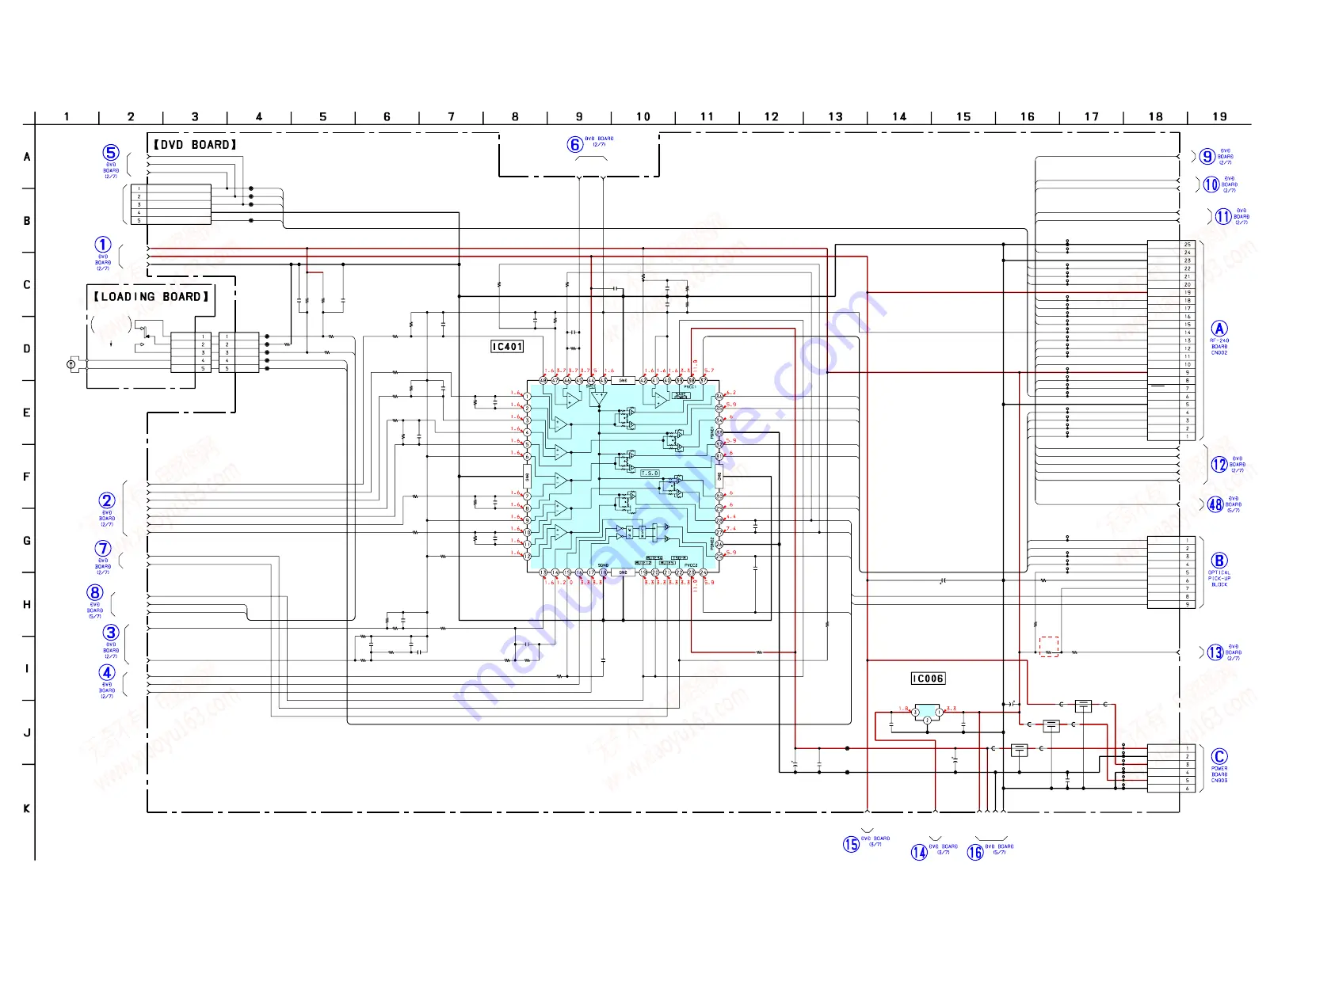The height and width of the screenshot is (1000, 1331).
Task: Click row label H in grid ruler
Action: coord(27,605)
